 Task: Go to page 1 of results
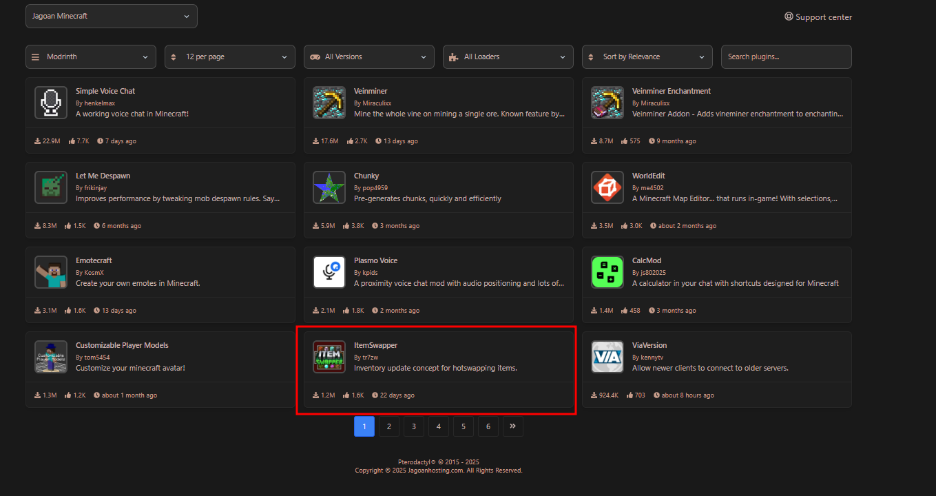coord(364,426)
